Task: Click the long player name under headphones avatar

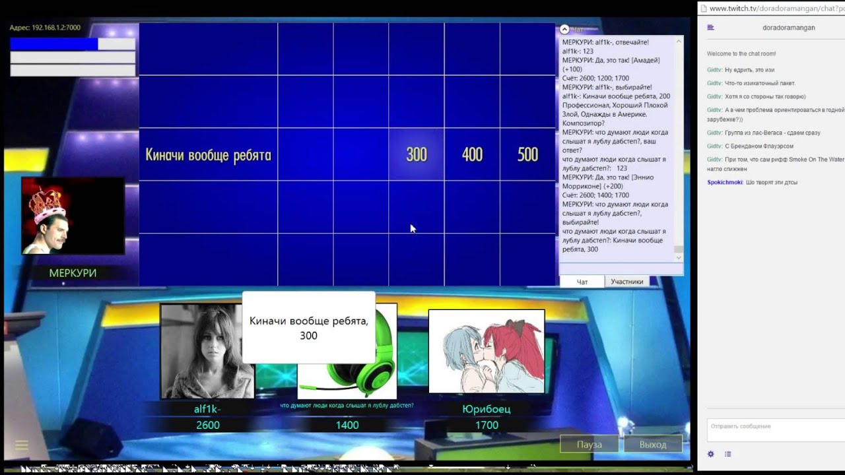Action: [347, 405]
